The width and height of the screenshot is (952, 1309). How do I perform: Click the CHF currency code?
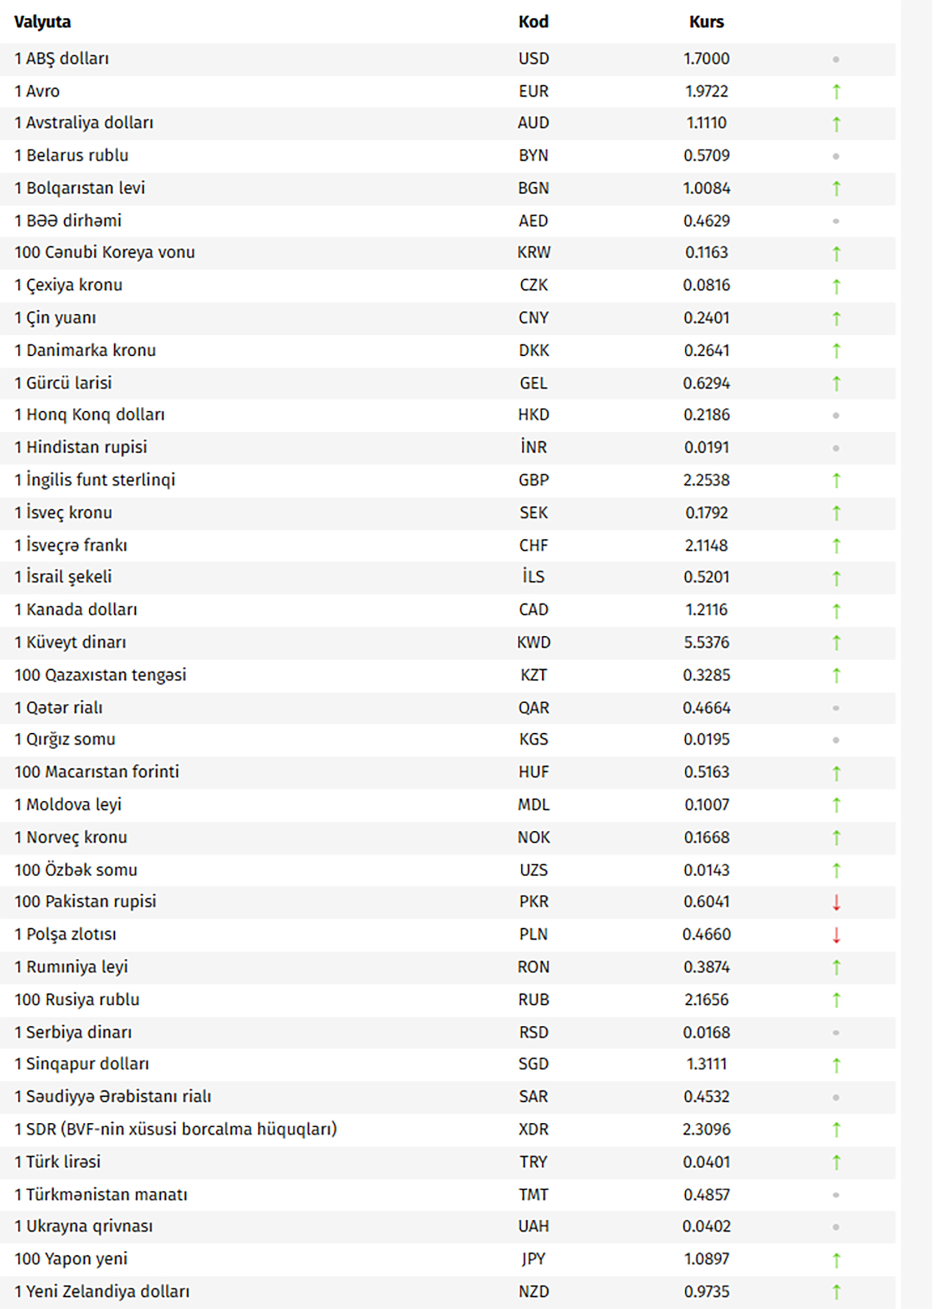pyautogui.click(x=533, y=545)
